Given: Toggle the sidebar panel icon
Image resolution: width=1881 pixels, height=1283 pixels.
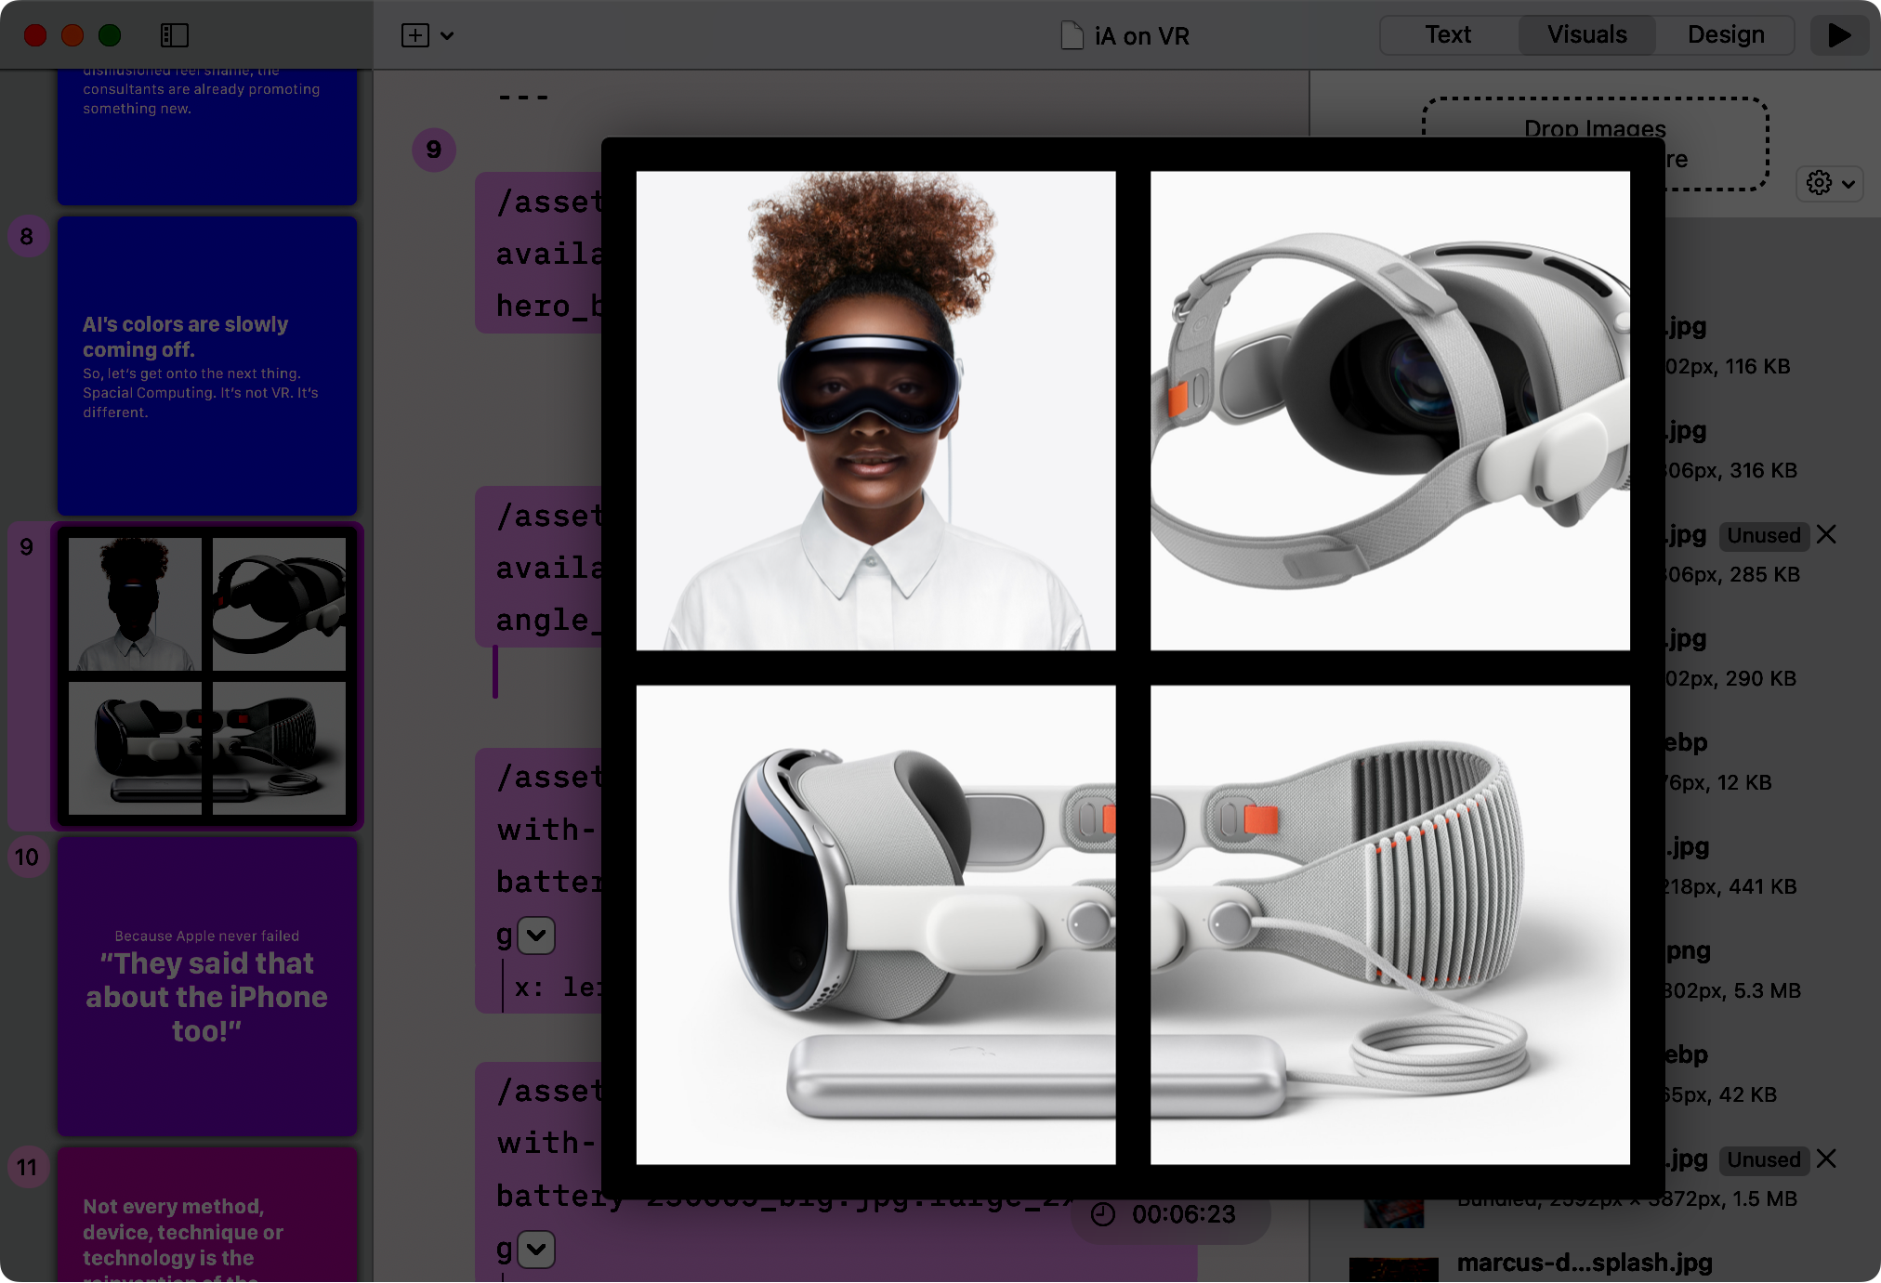Looking at the screenshot, I should [174, 35].
